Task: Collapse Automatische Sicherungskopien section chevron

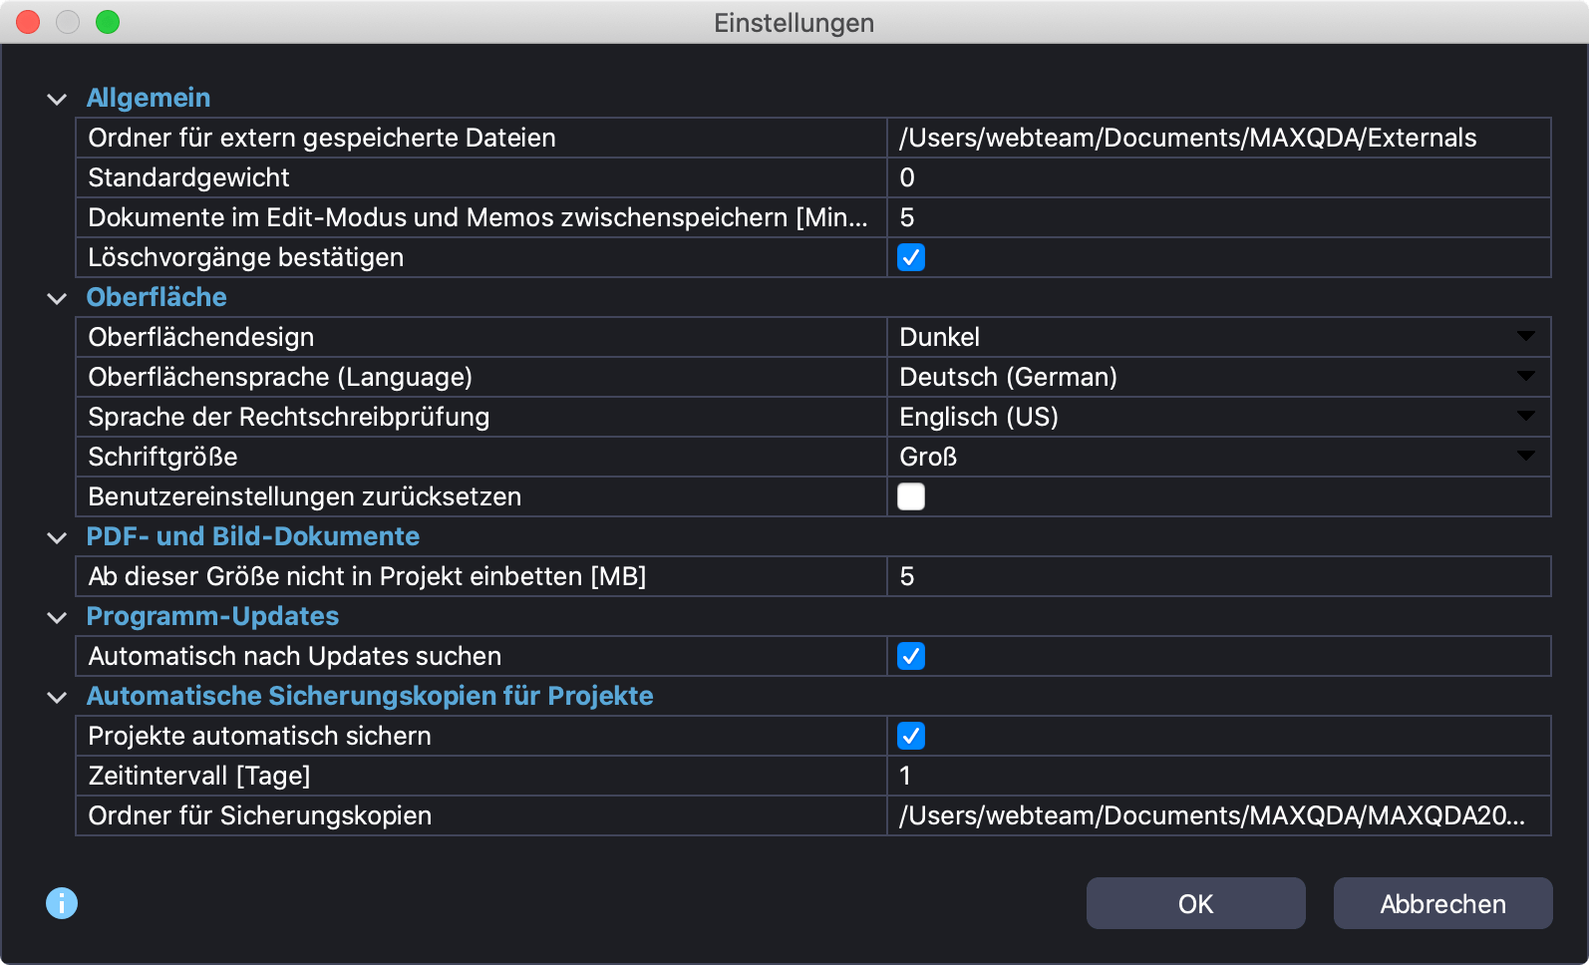Action: 57,697
